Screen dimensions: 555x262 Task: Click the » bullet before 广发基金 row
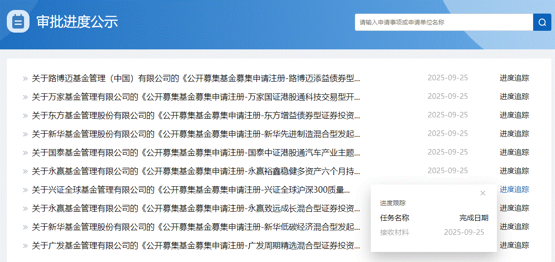tap(25, 246)
